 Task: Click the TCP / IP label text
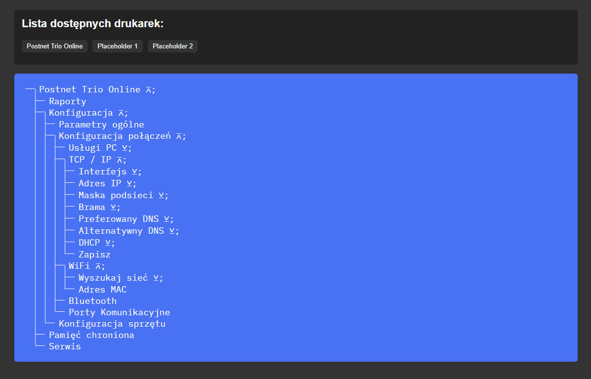pos(90,160)
